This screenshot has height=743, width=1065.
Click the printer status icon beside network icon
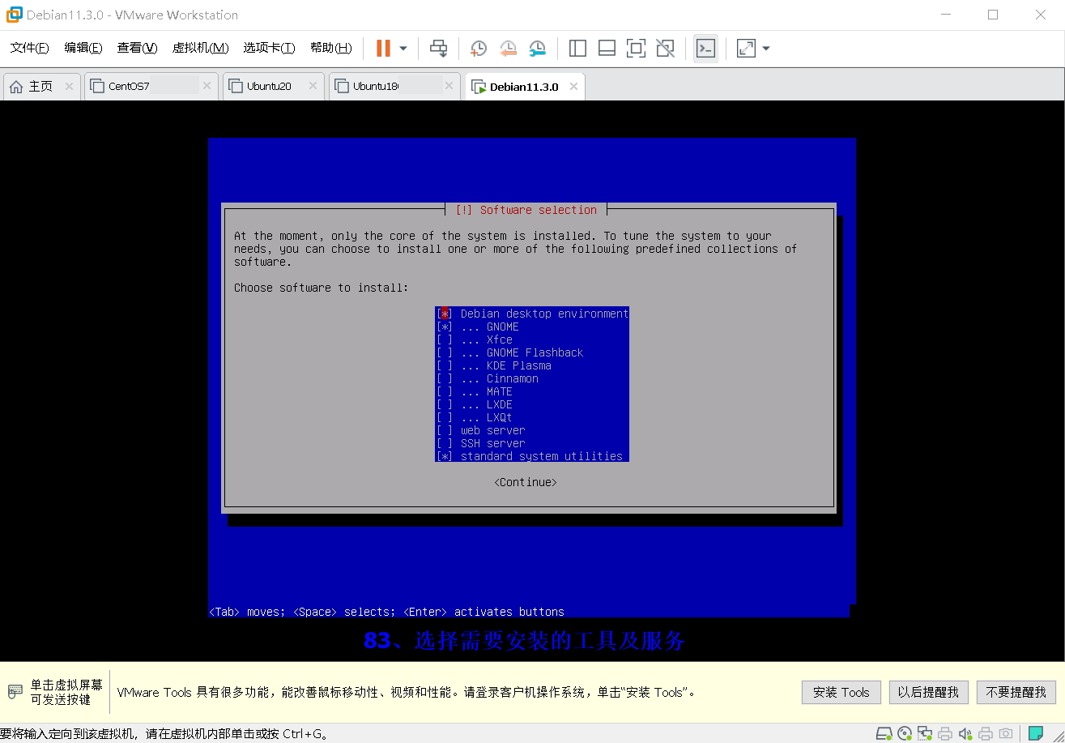pyautogui.click(x=945, y=734)
